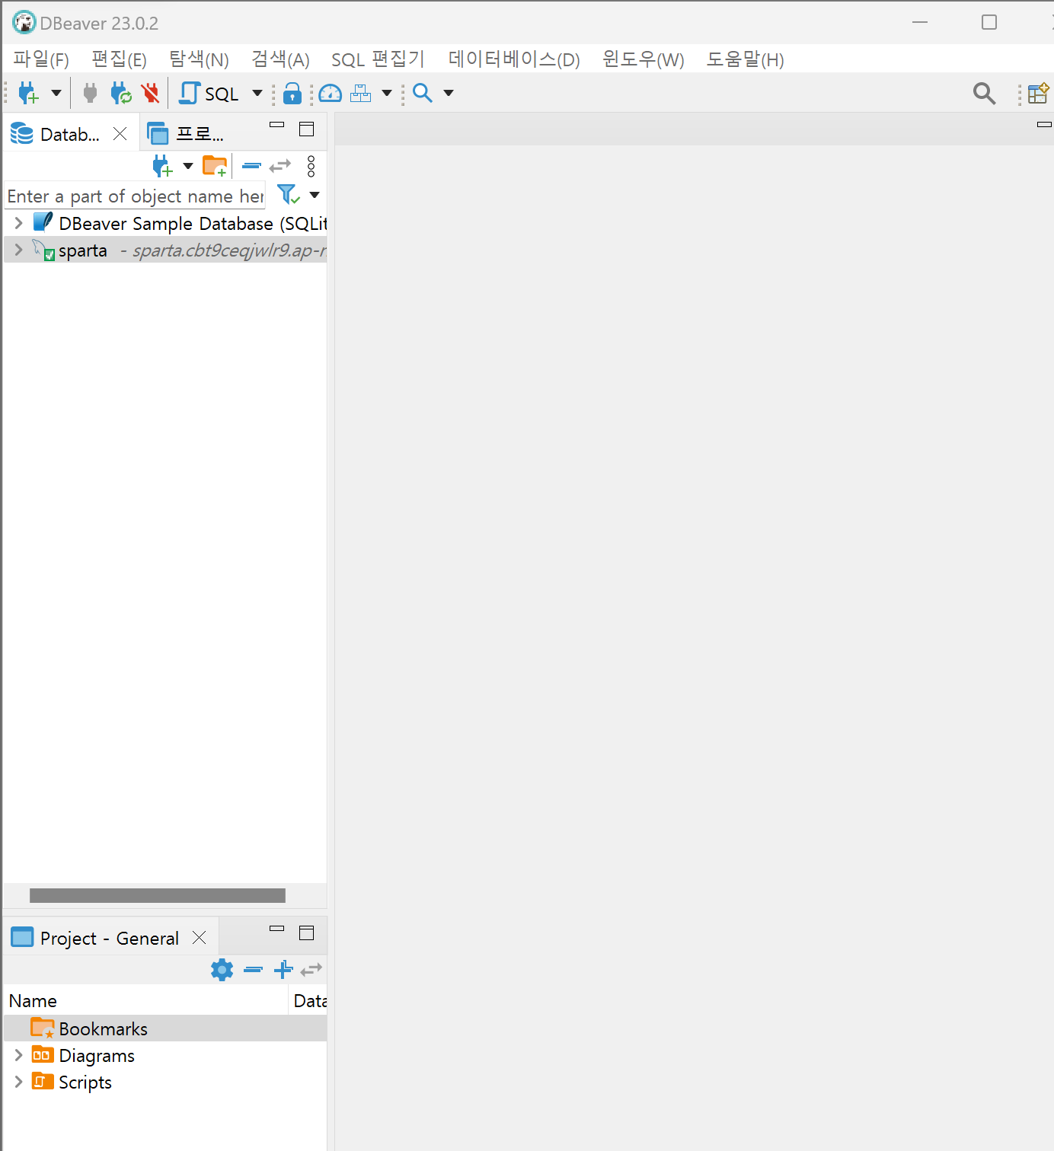Create a new folder in the navigator
This screenshot has height=1151, width=1054.
(215, 166)
